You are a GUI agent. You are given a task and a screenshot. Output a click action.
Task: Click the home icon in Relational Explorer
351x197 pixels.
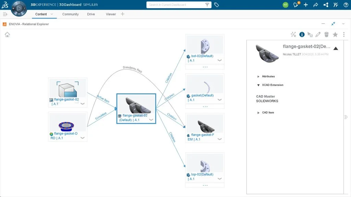[x=7, y=35]
